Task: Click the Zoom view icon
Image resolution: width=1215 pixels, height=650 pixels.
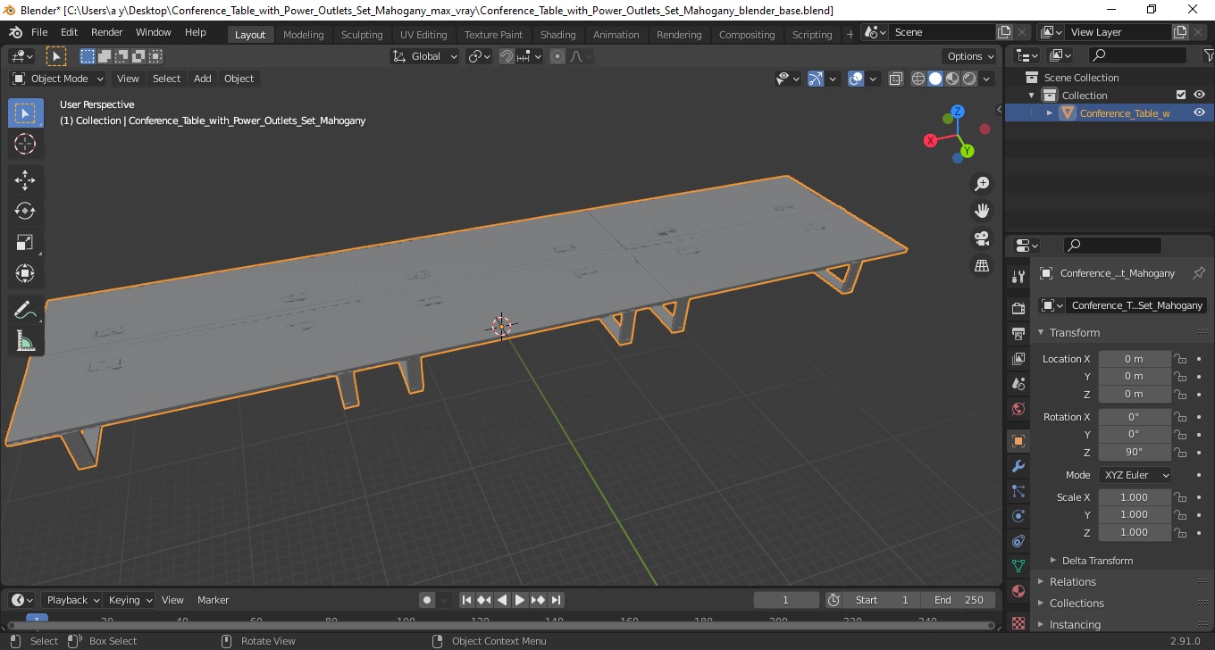Action: click(x=982, y=184)
